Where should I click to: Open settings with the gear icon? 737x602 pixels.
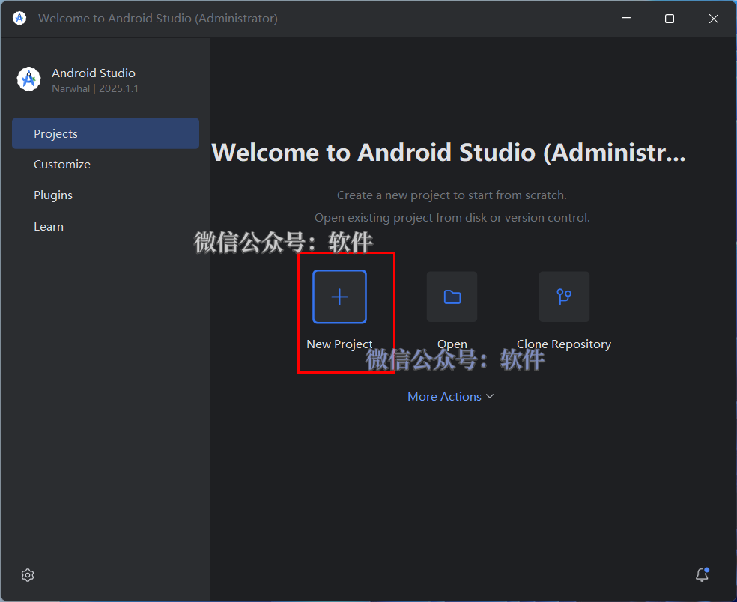(28, 575)
